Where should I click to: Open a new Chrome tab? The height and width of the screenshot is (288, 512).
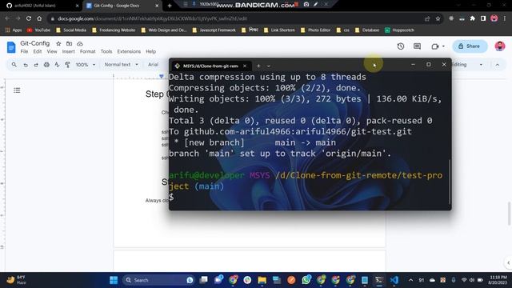[170, 6]
